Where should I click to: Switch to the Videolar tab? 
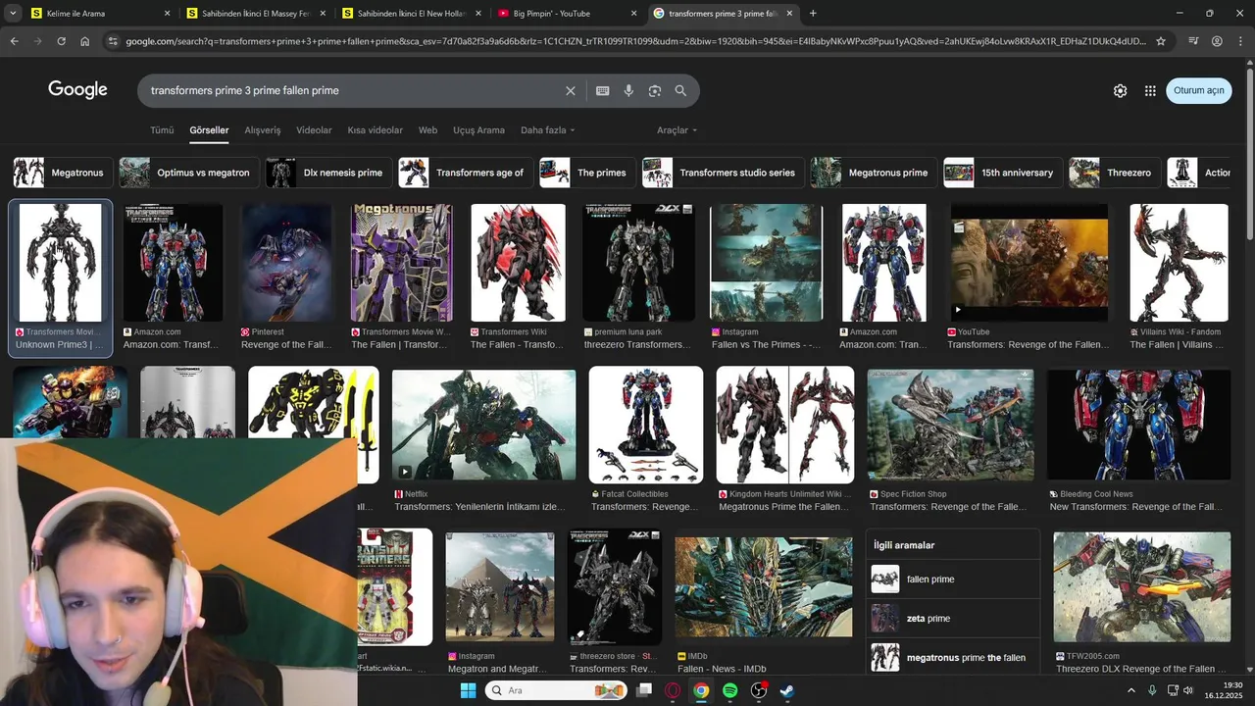tap(314, 130)
